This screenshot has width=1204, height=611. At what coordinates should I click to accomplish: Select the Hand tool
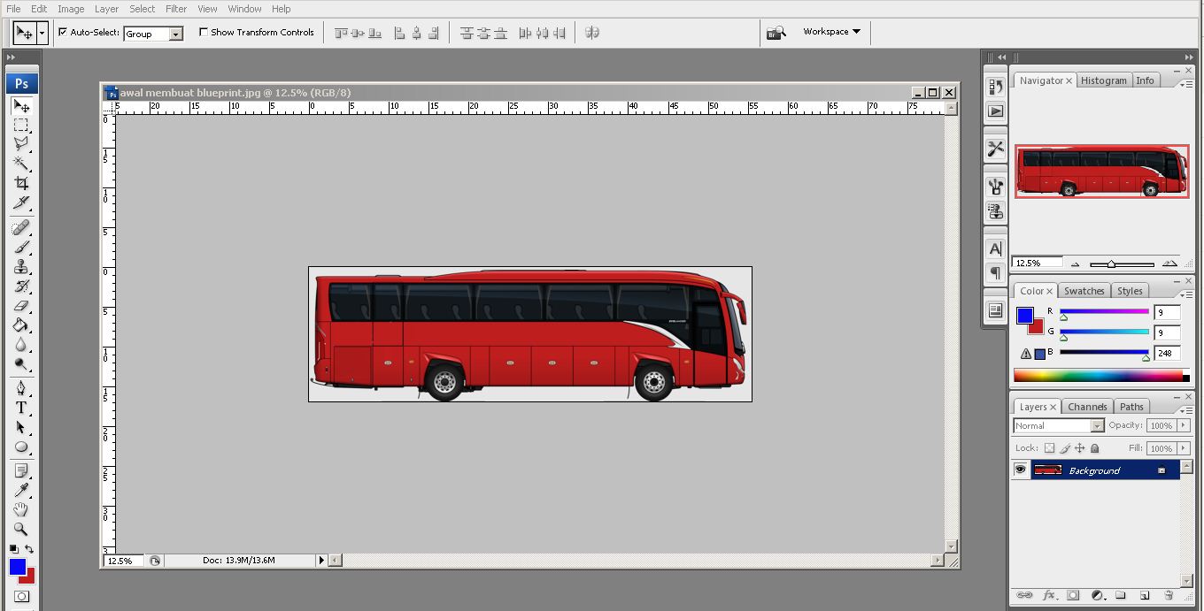tap(19, 509)
